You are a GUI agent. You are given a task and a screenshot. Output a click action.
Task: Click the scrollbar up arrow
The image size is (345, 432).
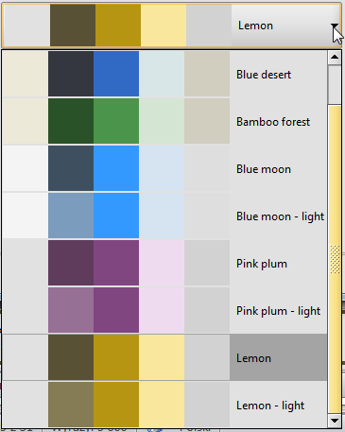pos(335,58)
